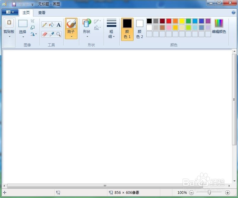
Task: Select Color 2 (颜色 2) box
Action: coord(140,29)
